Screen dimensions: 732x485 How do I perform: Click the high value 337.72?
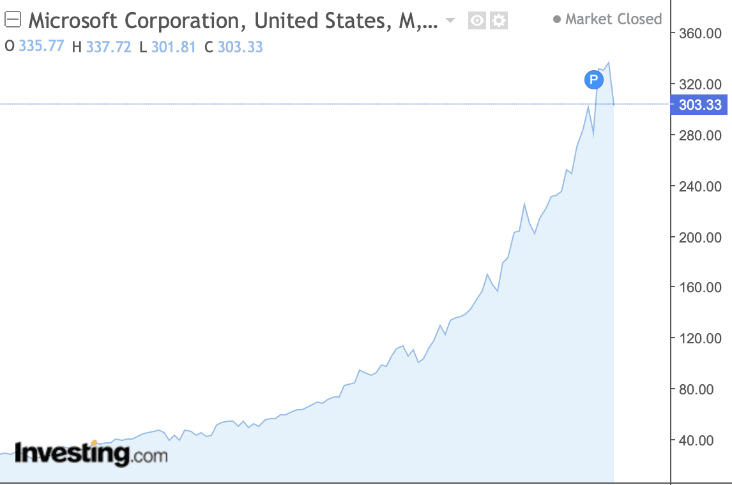(110, 47)
